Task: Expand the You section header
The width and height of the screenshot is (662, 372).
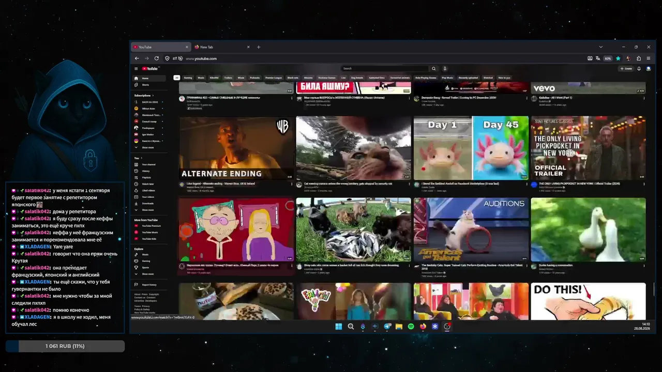Action: 138,158
